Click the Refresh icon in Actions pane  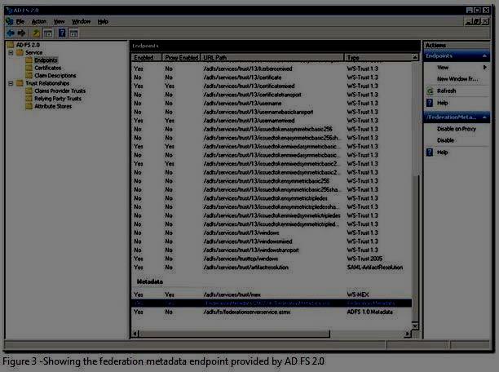pyautogui.click(x=430, y=91)
